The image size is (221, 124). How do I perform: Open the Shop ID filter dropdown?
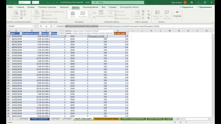pos(50,33)
